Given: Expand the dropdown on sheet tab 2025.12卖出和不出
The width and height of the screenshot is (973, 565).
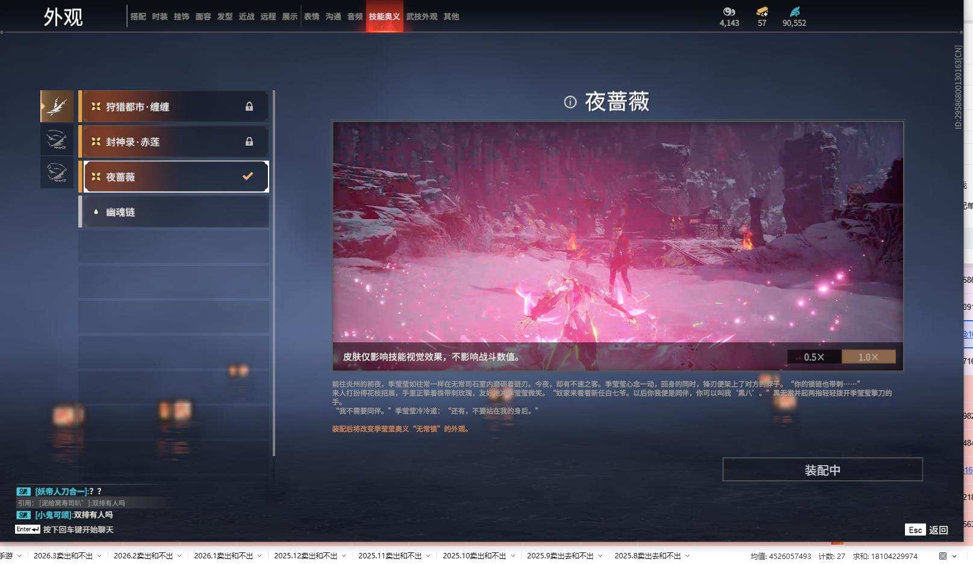Looking at the screenshot, I should click(x=345, y=556).
